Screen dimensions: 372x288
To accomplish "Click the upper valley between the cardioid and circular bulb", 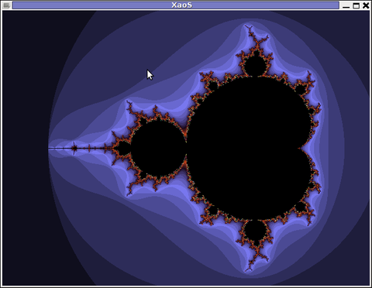I will point(186,134).
